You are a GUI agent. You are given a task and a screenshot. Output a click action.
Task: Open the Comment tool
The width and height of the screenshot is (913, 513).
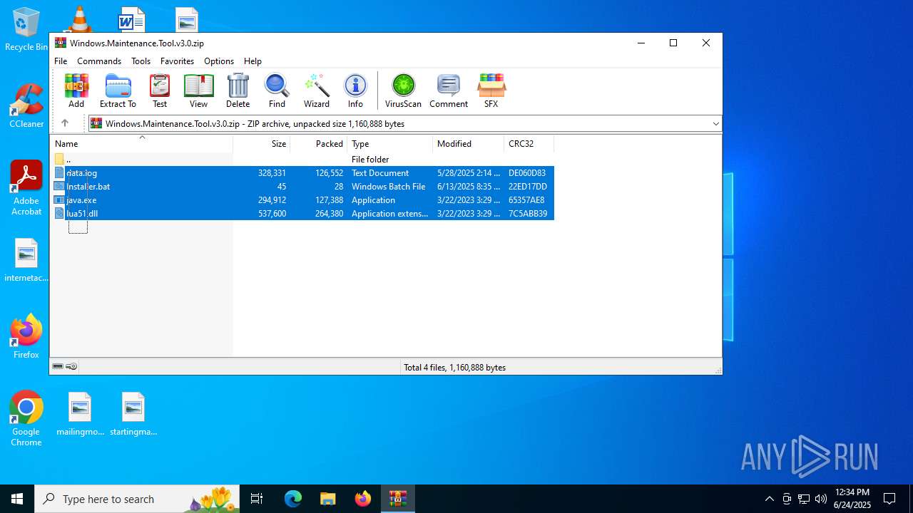click(449, 90)
